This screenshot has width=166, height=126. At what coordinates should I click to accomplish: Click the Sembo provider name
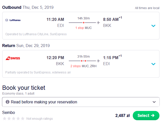coord(9,112)
